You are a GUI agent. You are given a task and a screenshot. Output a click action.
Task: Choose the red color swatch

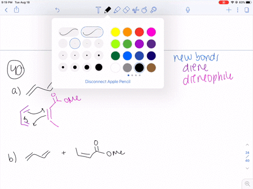click(139, 32)
